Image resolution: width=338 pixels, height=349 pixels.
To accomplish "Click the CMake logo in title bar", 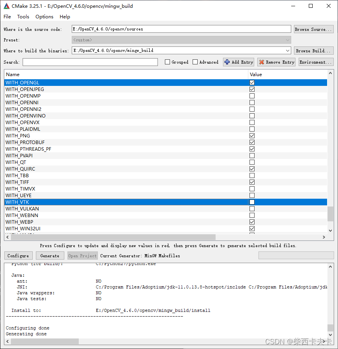I will point(7,6).
